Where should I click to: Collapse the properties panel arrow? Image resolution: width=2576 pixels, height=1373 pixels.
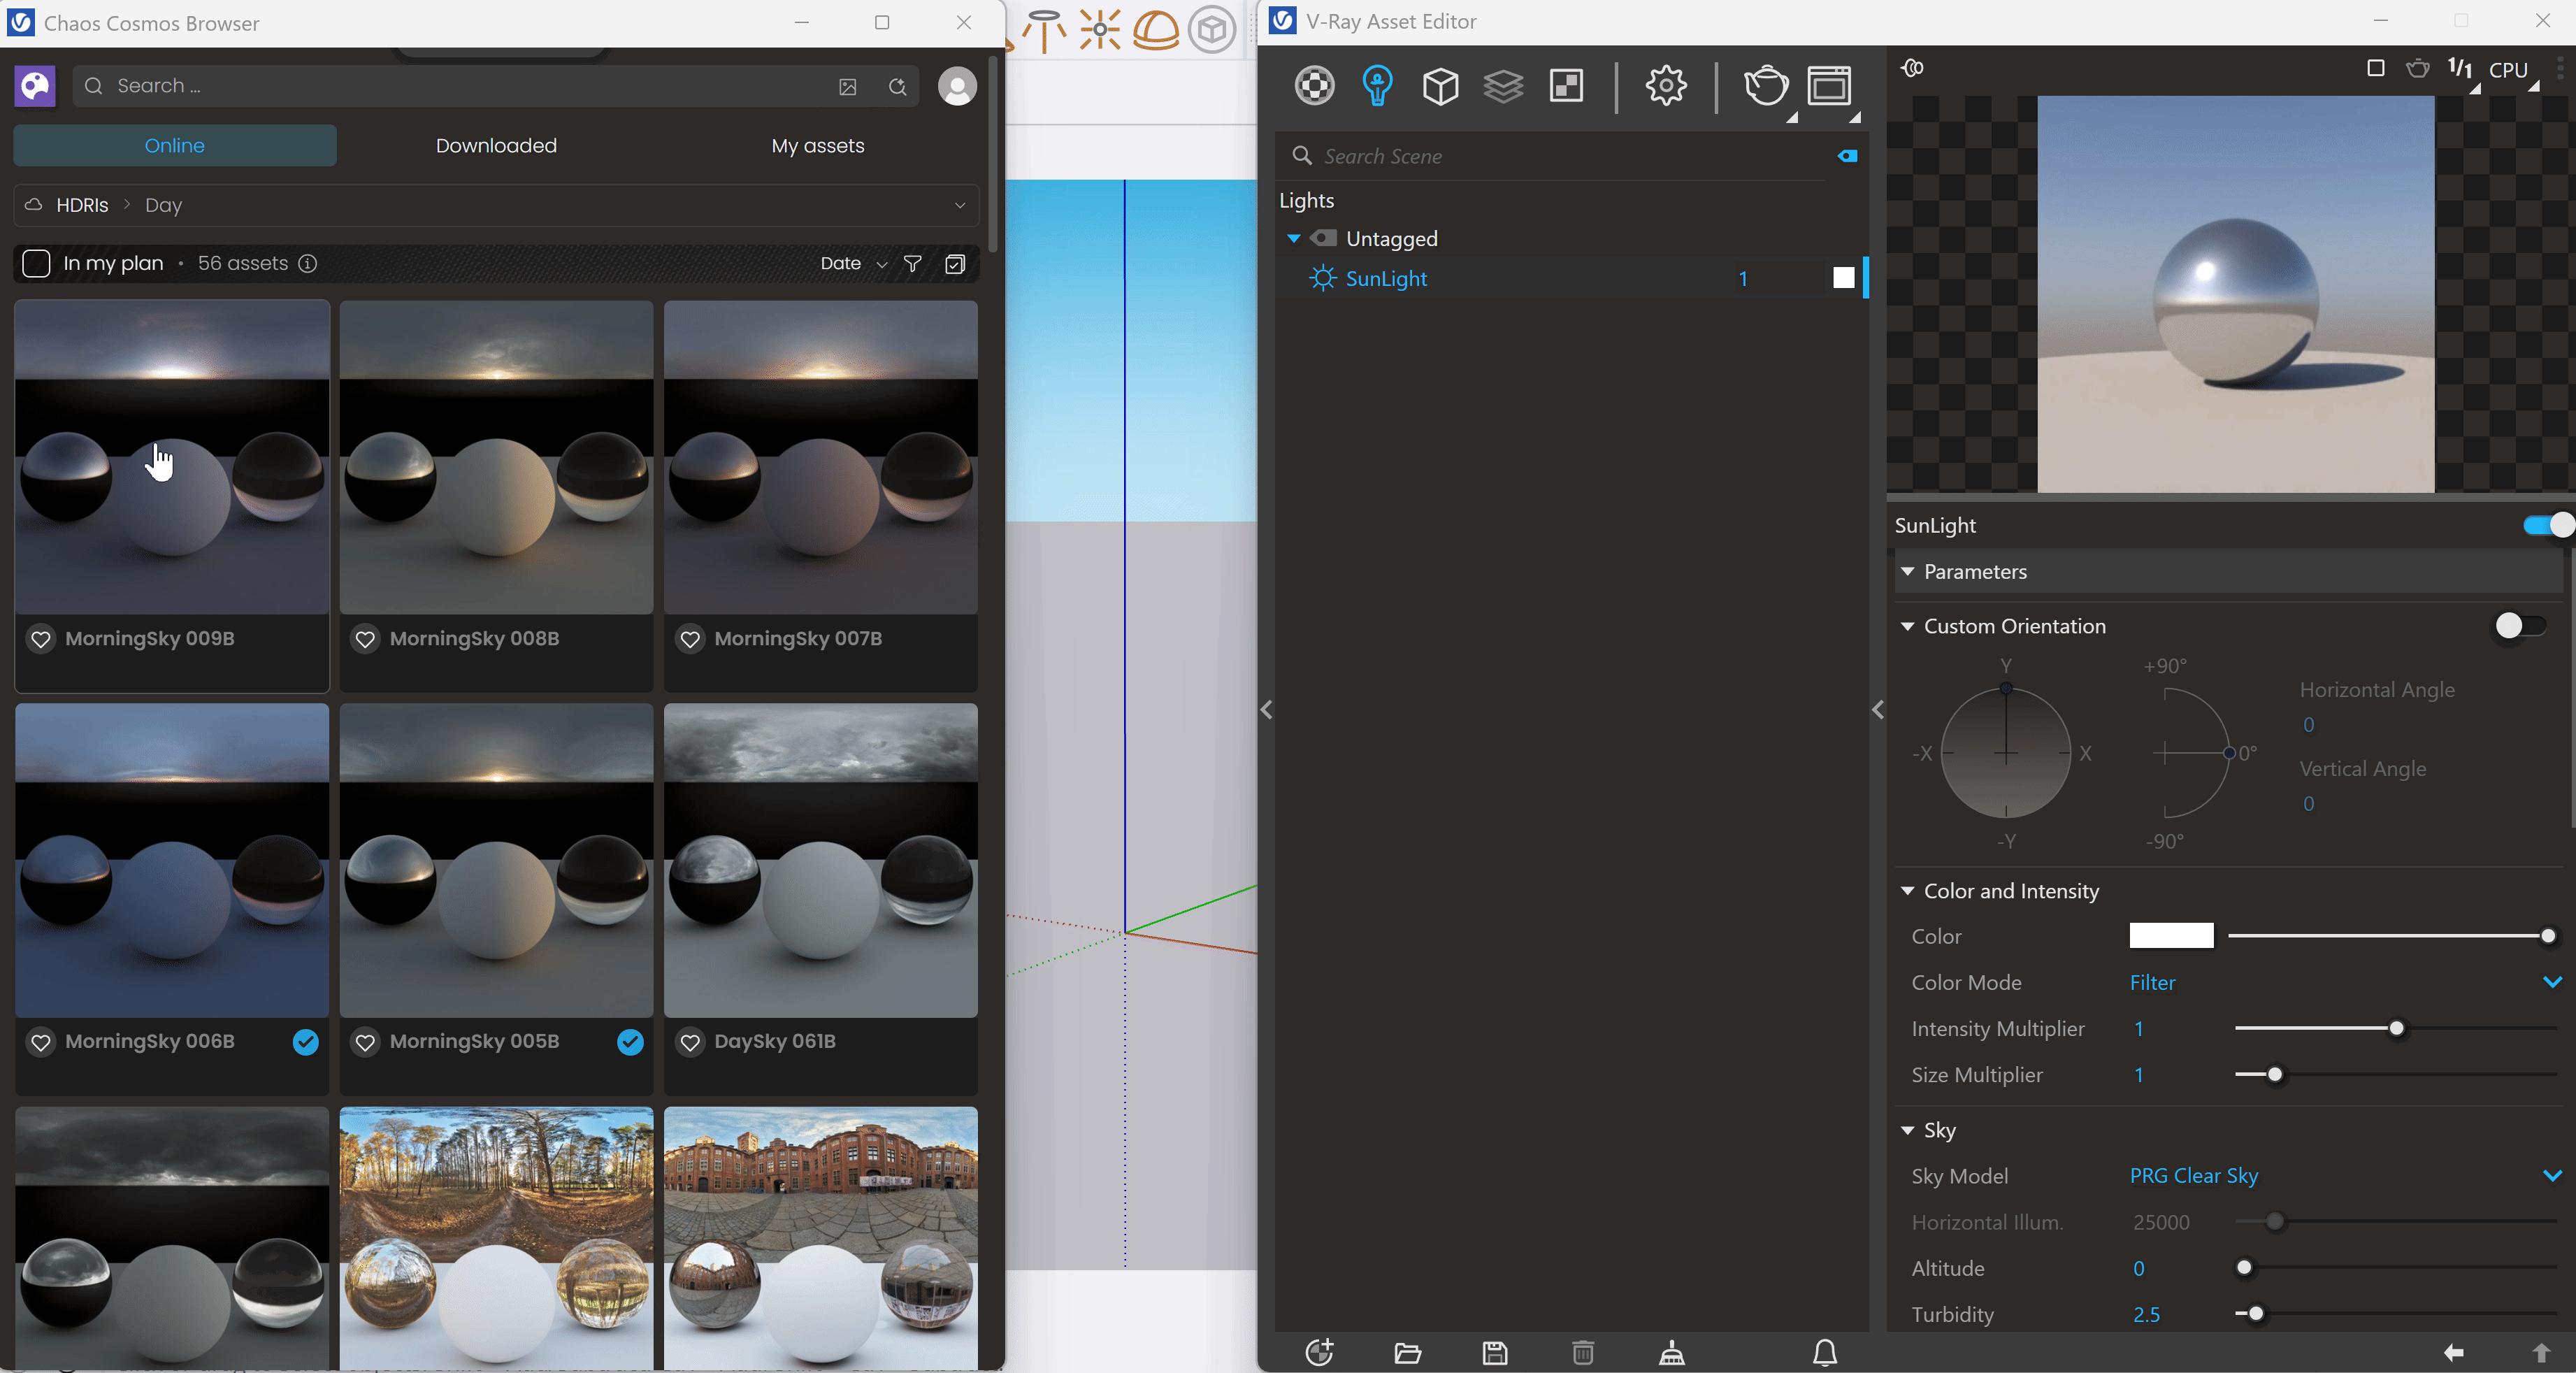point(1878,709)
